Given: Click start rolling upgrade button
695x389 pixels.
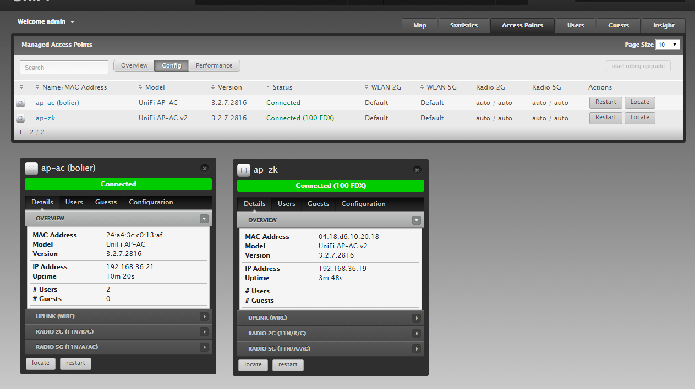Looking at the screenshot, I should pos(638,66).
